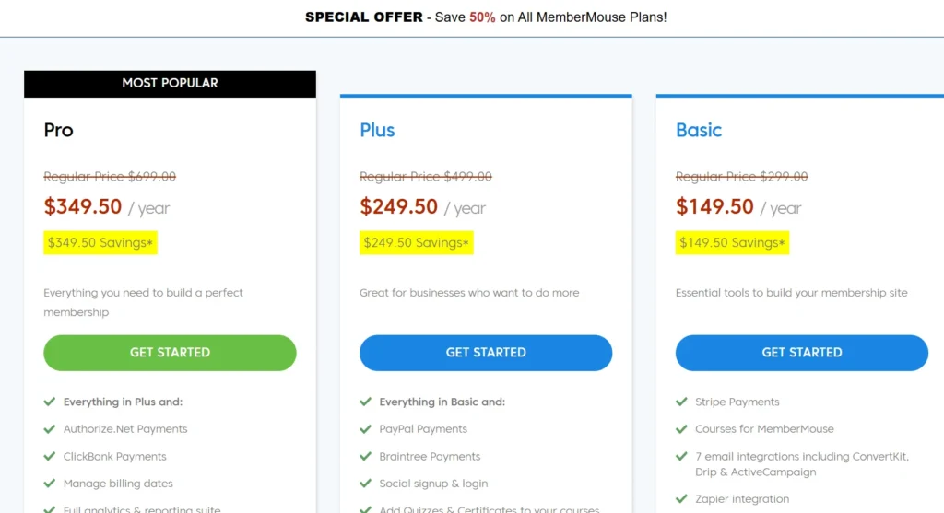Click the checkmark beside Social signup & login
944x513 pixels.
pos(365,484)
